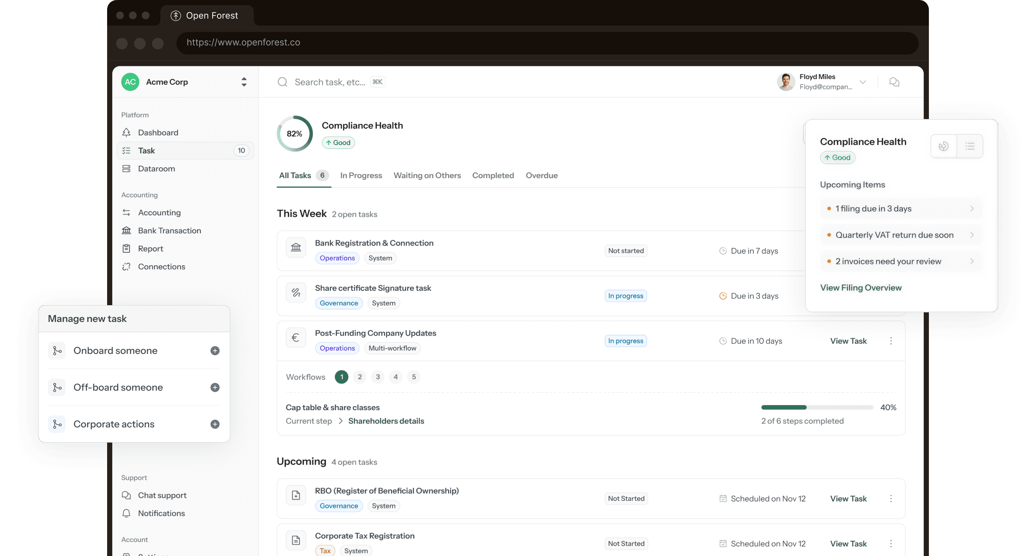
Task: Select workflow step 4
Action: 396,377
